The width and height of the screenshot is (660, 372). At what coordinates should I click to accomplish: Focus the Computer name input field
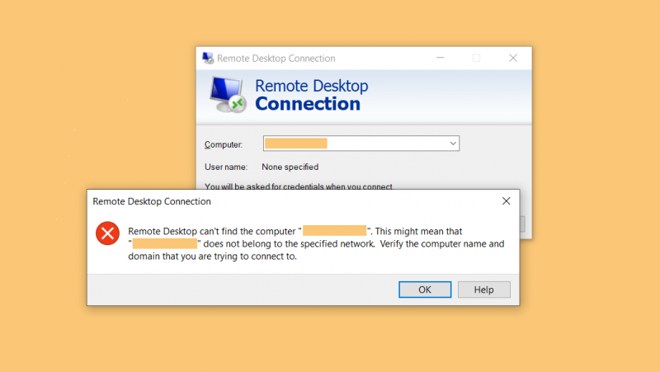361,144
